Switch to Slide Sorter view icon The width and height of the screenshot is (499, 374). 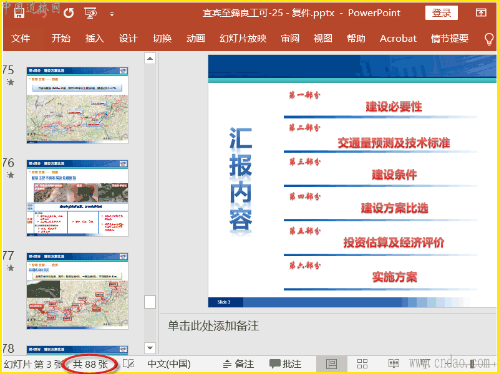[362, 364]
